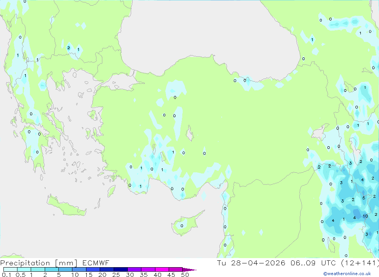Click the '(12+141)' forecast offset text
This screenshot has width=379, height=277.
(360, 263)
